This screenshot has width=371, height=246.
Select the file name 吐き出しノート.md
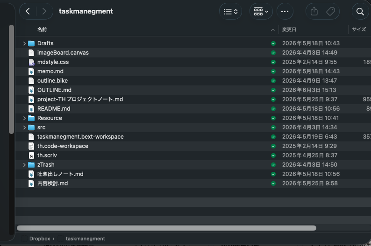coord(60,174)
